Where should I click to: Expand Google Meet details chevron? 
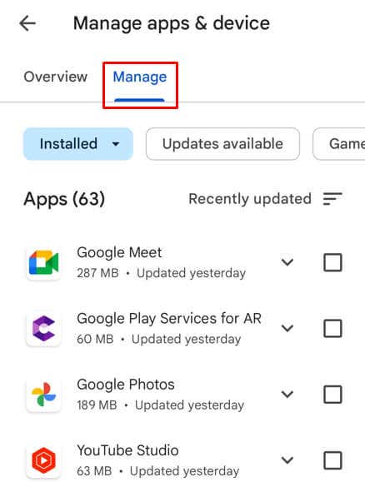click(x=287, y=262)
